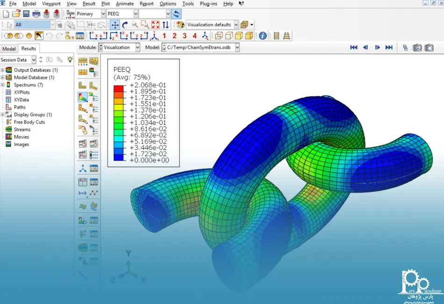Click the Query information icon
Viewport: 444px width, 304px height.
click(263, 36)
